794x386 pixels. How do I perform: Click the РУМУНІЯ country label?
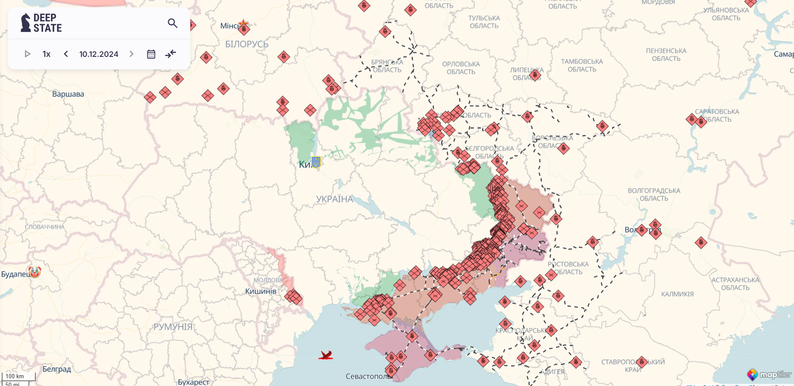pyautogui.click(x=173, y=327)
